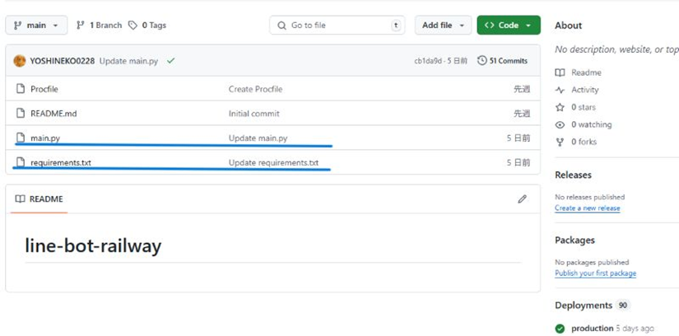Open the production deployment link
This screenshot has height=336, width=679.
click(x=593, y=329)
